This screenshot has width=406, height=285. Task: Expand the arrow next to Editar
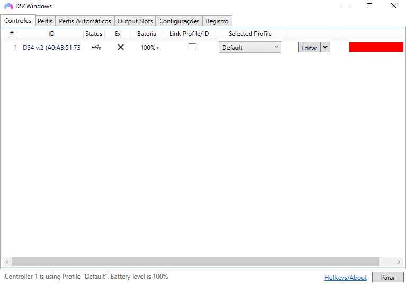[x=325, y=47]
